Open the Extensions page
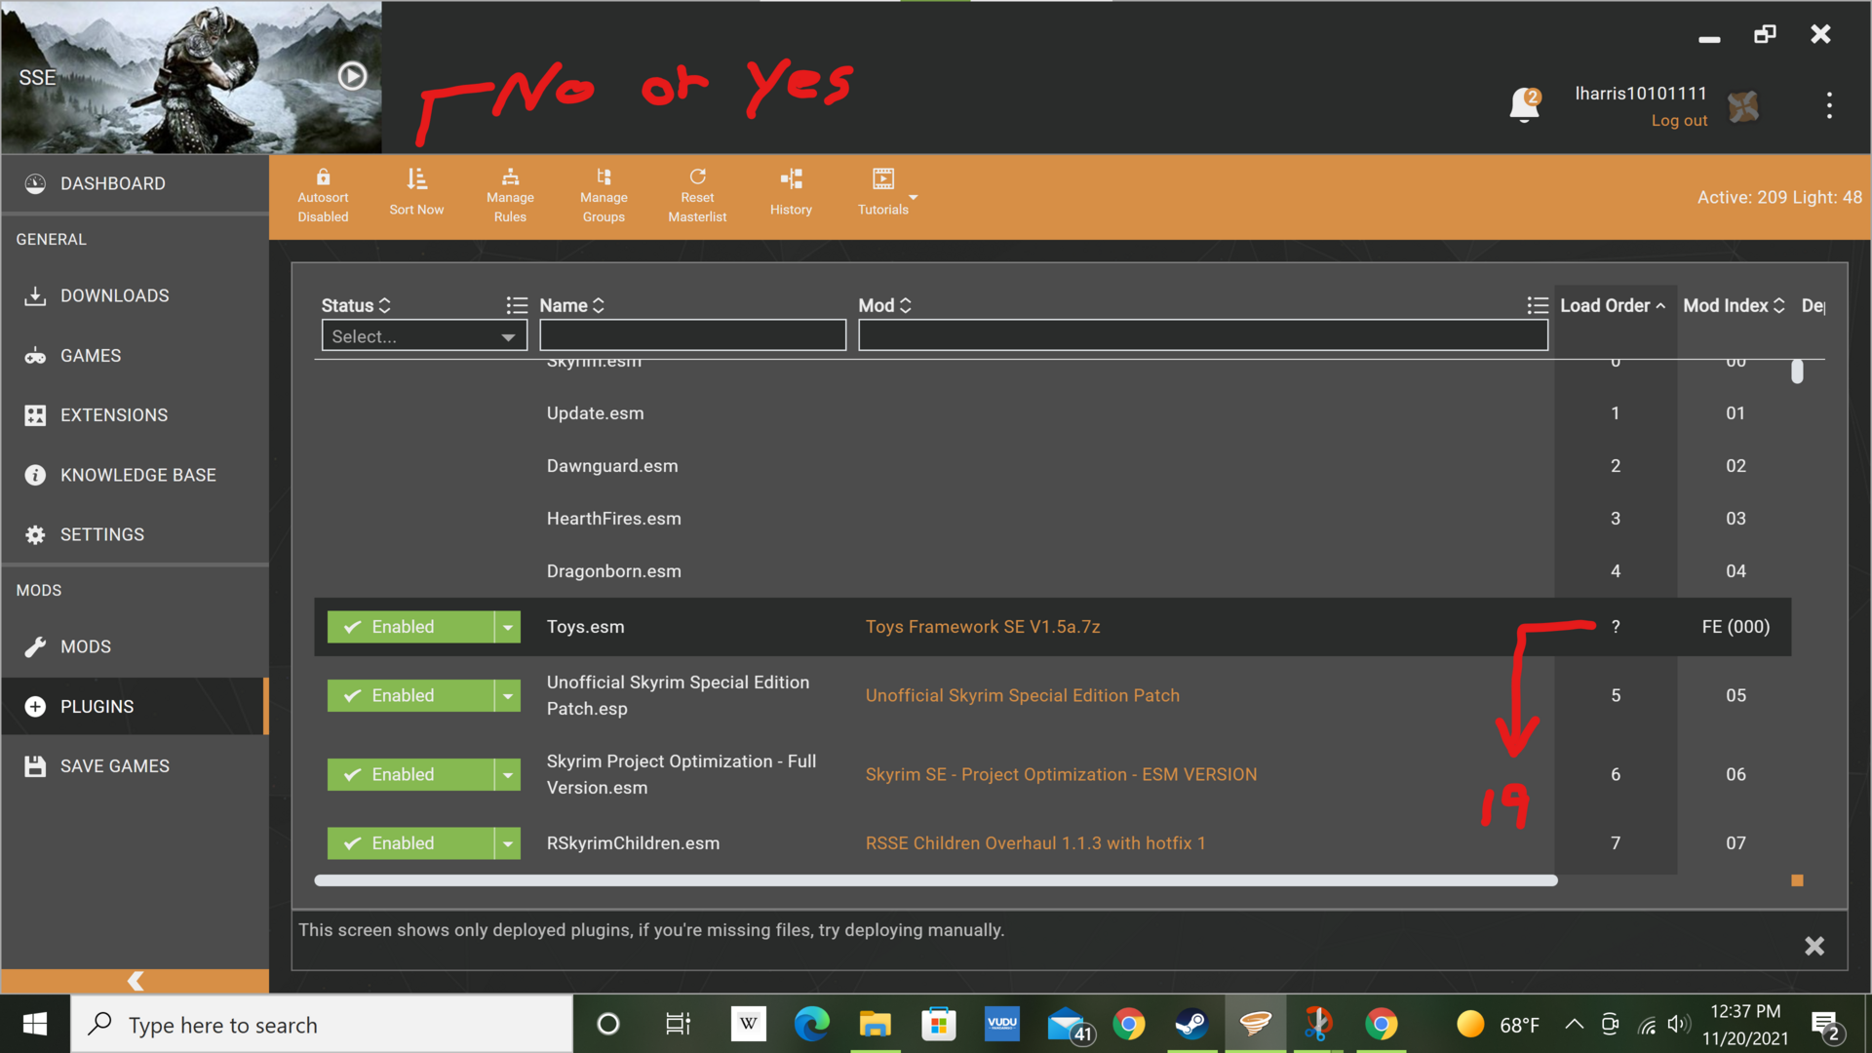1872x1053 pixels. coord(135,415)
